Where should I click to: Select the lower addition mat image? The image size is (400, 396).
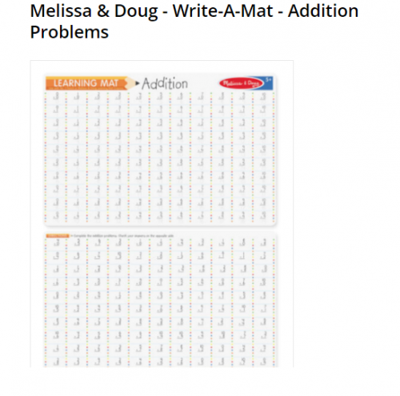pyautogui.click(x=161, y=300)
